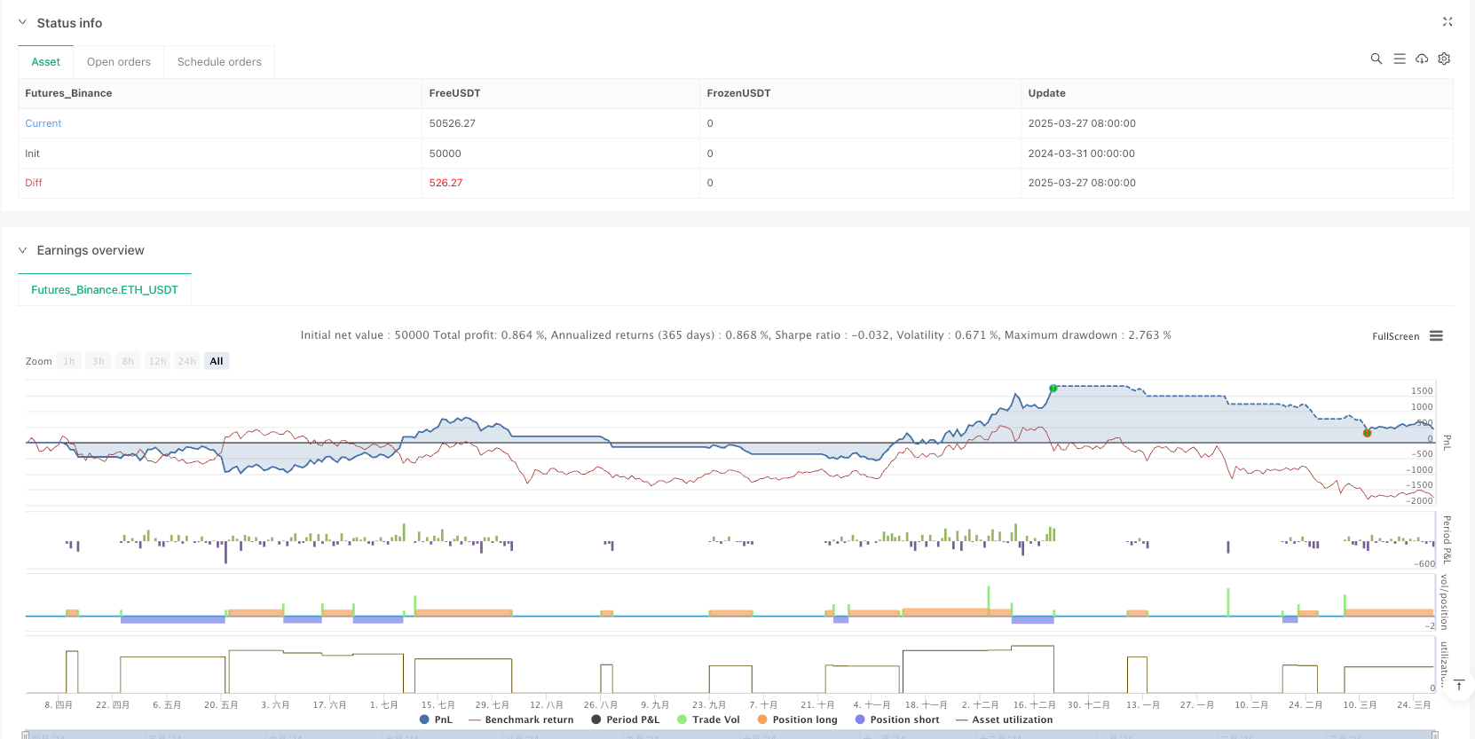The width and height of the screenshot is (1475, 739).
Task: Switch to the Schedule orders tab
Action: click(219, 62)
